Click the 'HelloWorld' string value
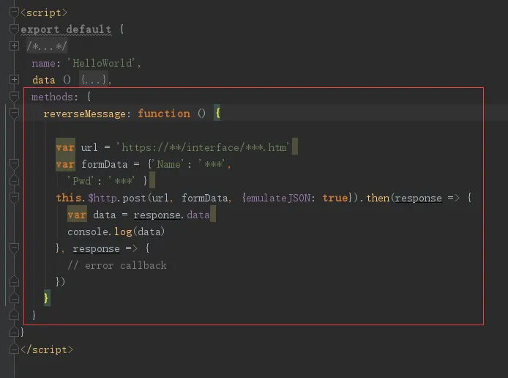This screenshot has height=378, width=508. coord(102,63)
